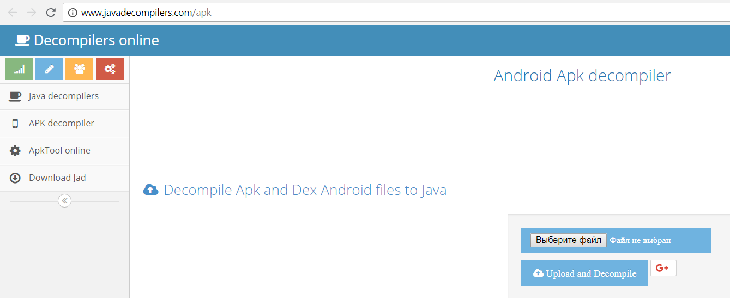View site information icon in address bar

73,13
